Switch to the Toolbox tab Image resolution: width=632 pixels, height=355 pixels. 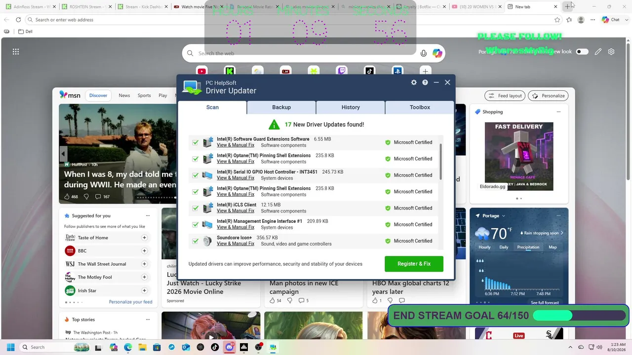(420, 107)
